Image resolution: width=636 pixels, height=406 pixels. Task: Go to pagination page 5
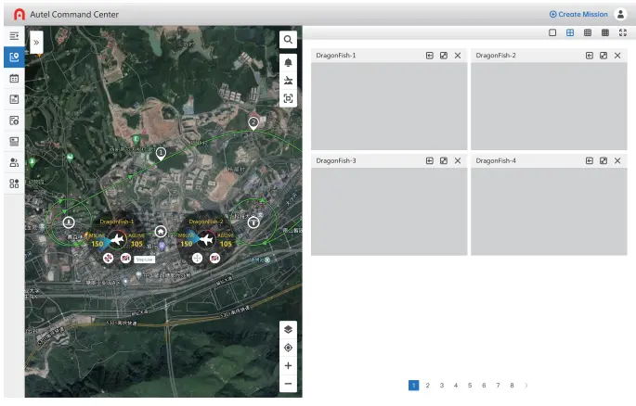point(470,386)
